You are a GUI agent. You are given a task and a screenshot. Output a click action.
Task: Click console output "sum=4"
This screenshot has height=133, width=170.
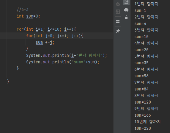[x=140, y=24]
